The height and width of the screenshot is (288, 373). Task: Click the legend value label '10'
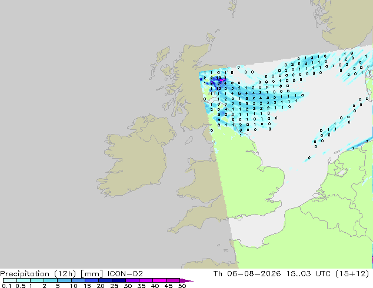pos(74,286)
